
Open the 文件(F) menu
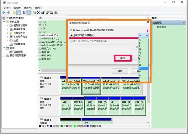click(x=7, y=8)
